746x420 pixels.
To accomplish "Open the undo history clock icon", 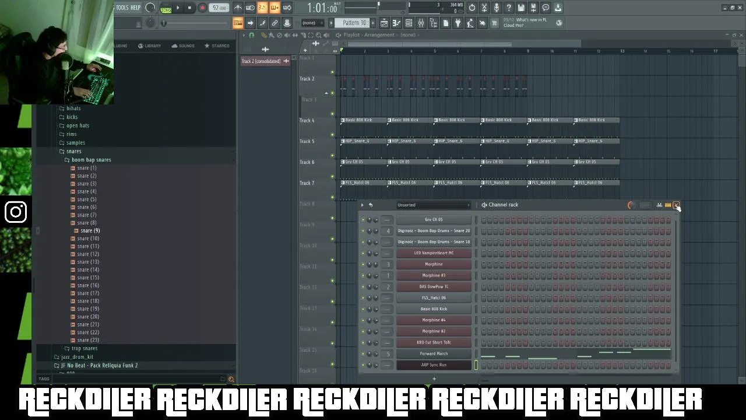I will pyautogui.click(x=472, y=8).
